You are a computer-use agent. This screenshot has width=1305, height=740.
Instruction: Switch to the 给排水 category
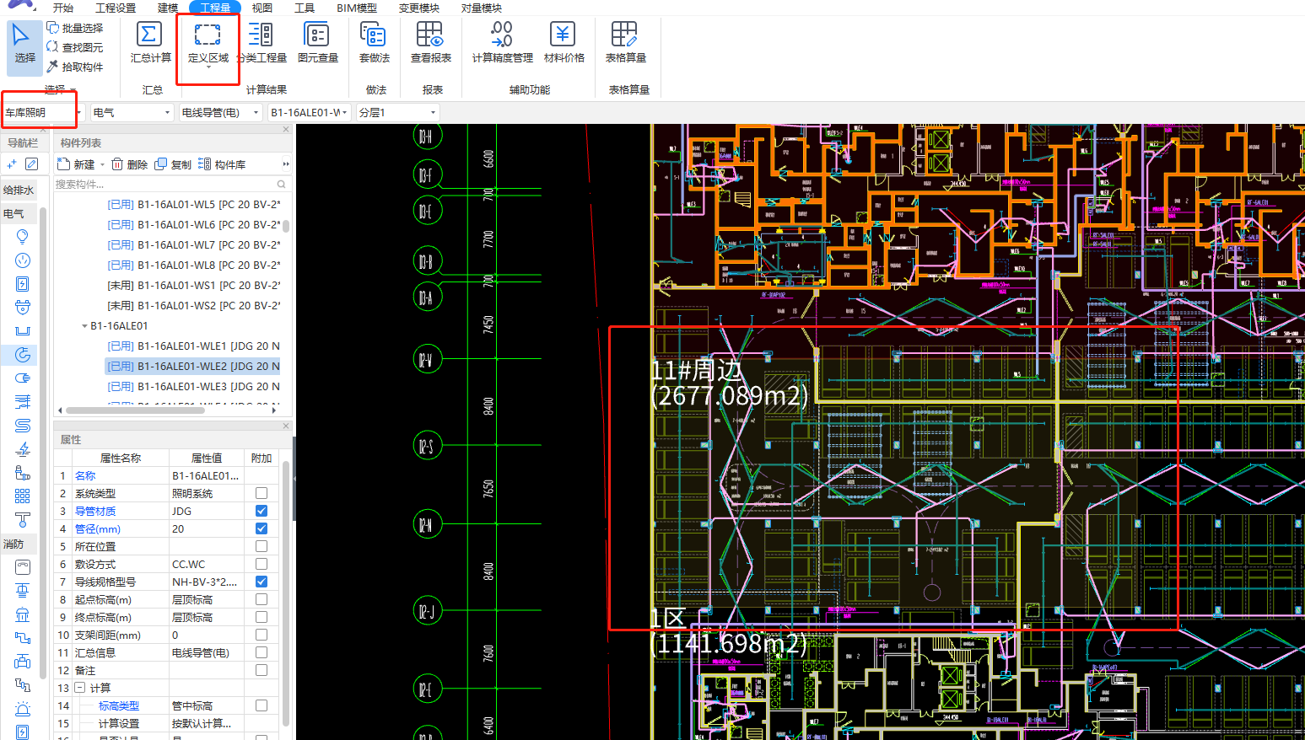[19, 190]
